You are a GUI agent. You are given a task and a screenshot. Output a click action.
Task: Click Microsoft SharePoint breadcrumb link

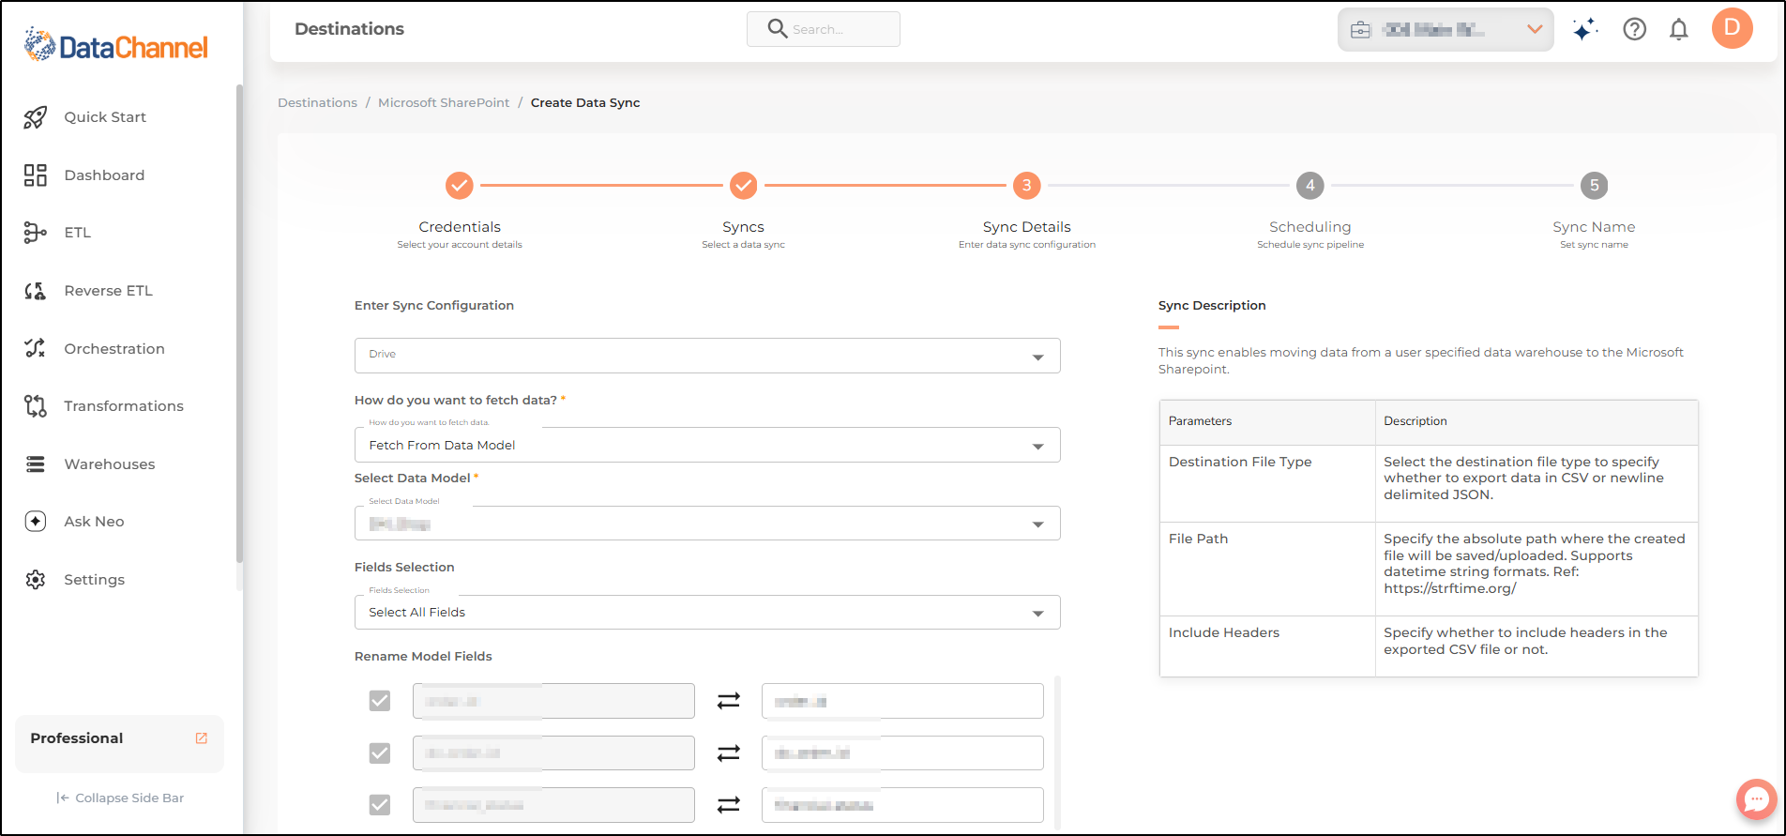coord(444,103)
